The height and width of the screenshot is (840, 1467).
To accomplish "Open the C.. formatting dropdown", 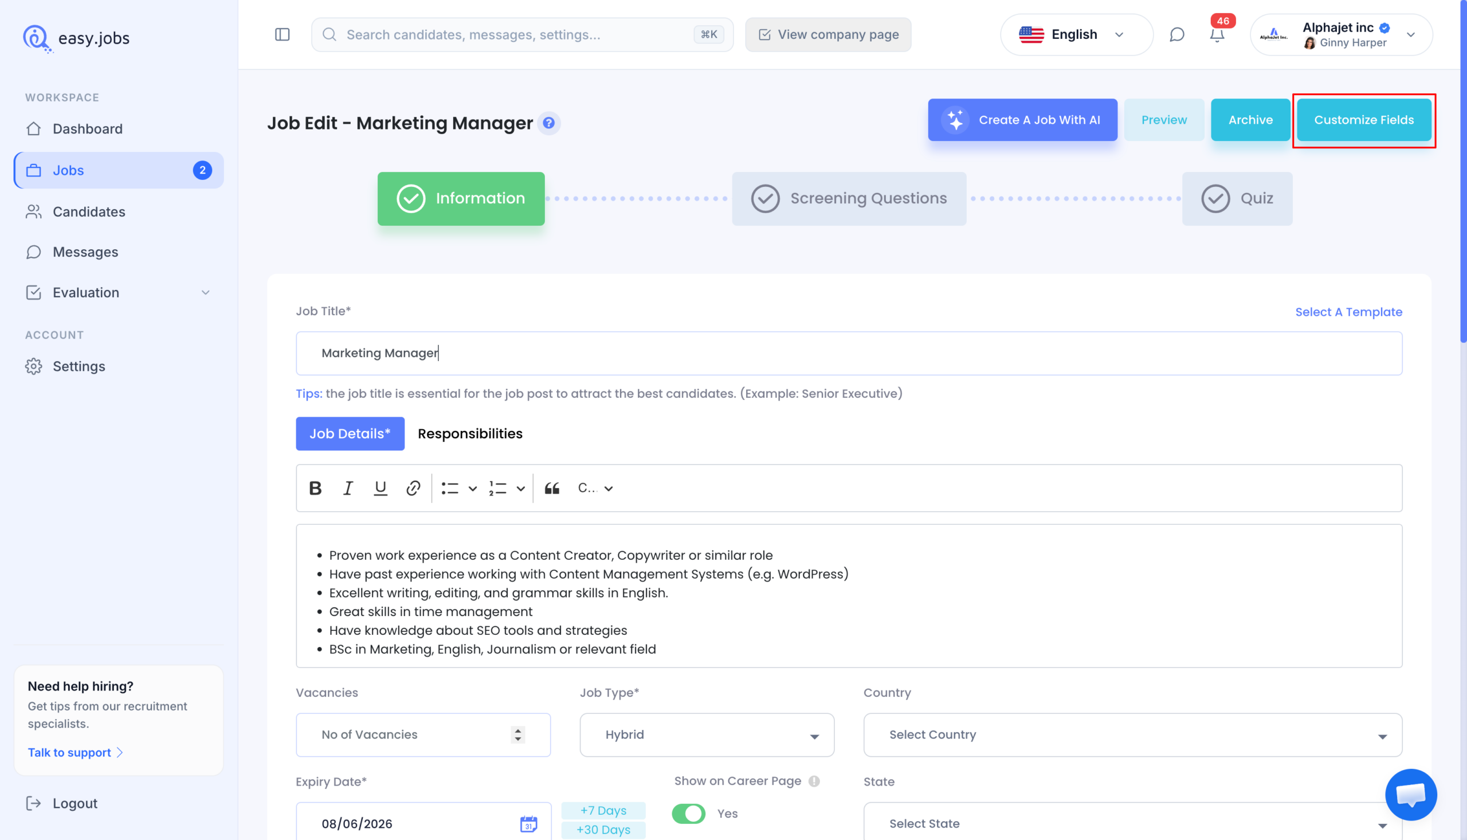I will pos(595,488).
